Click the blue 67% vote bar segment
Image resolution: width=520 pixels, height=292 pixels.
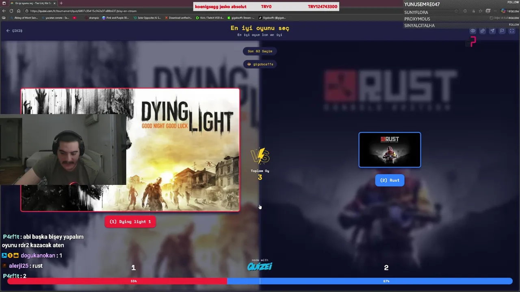pyautogui.click(x=370, y=281)
